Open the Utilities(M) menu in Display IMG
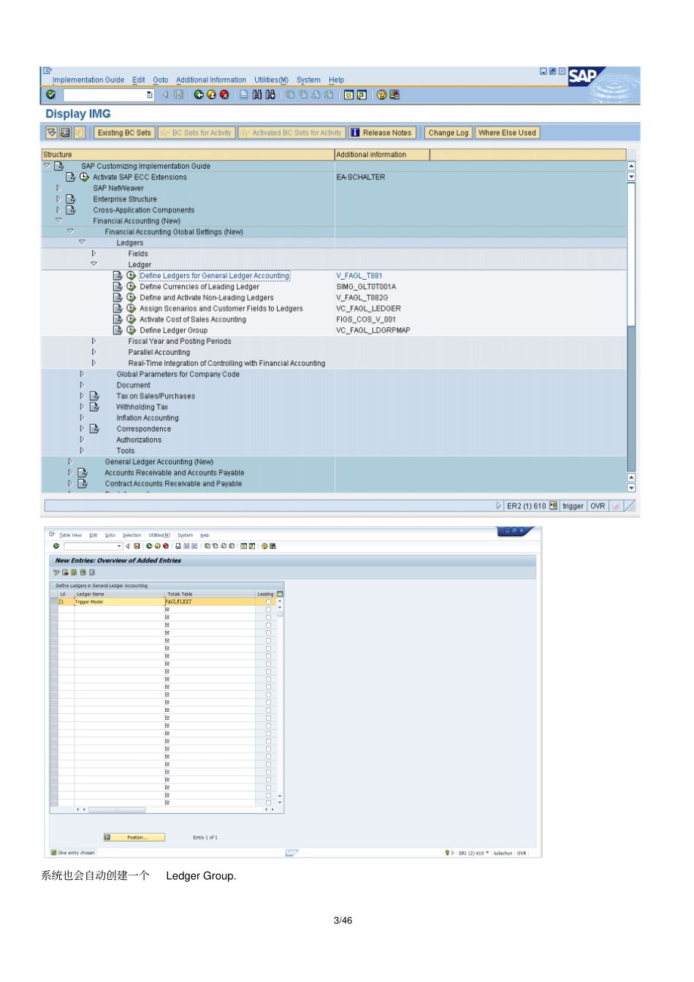 [x=271, y=80]
